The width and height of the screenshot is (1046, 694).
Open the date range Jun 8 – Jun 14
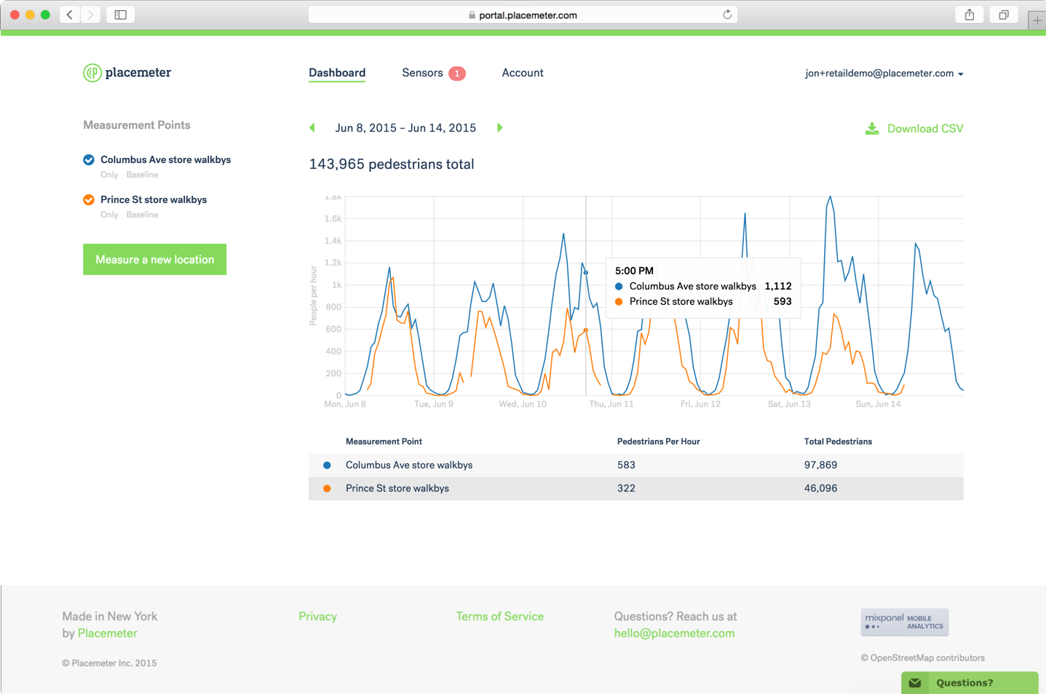tap(405, 128)
